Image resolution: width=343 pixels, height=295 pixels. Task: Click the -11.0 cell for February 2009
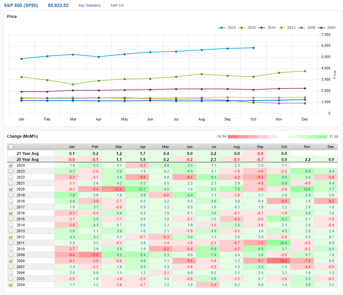[90, 255]
